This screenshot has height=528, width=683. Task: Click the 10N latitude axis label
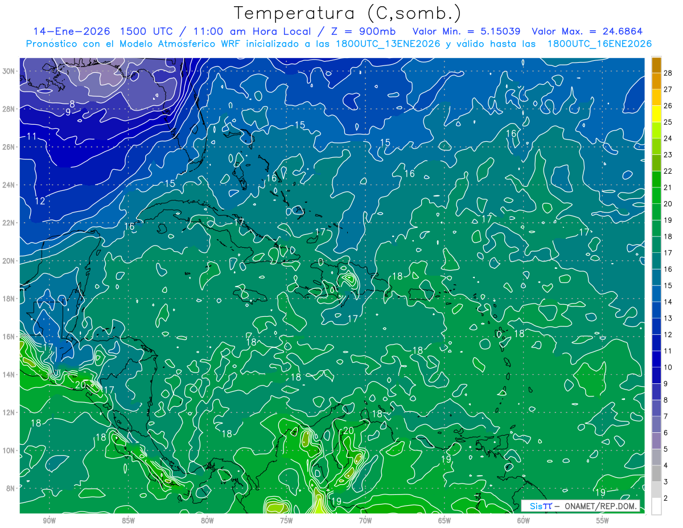click(9, 450)
